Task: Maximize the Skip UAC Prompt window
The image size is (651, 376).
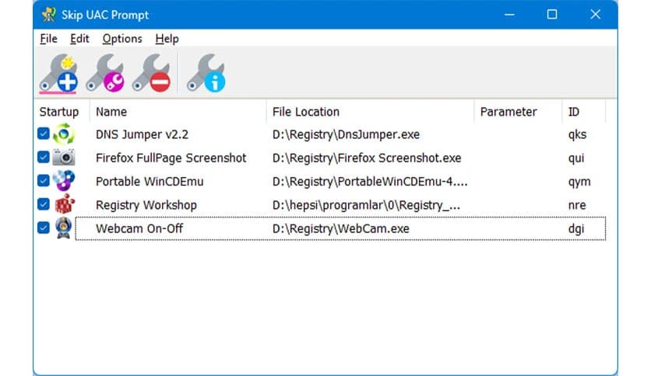Action: [552, 15]
